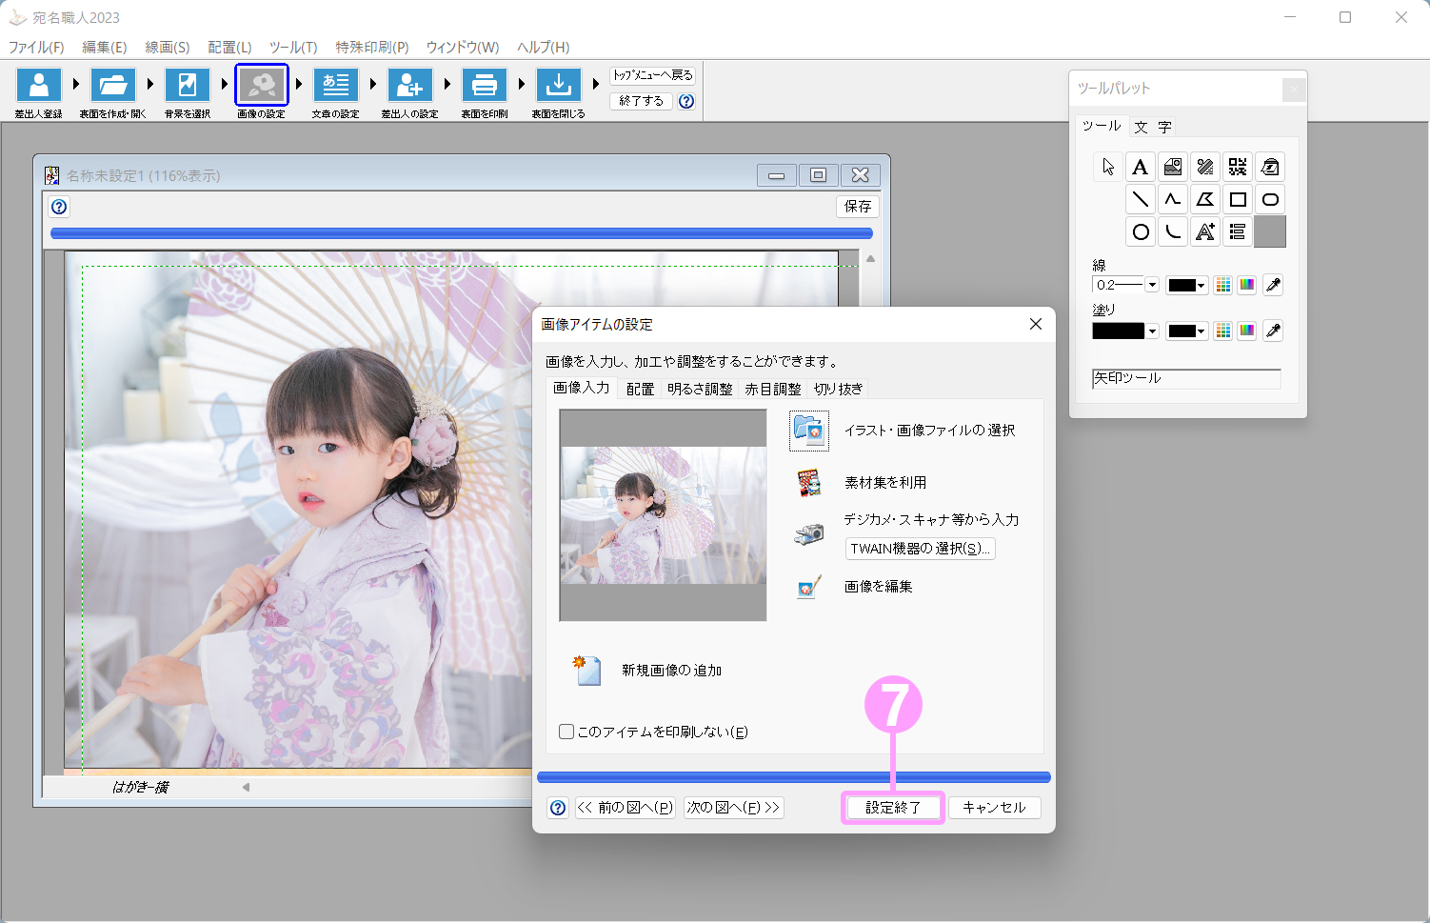
Task: Switch to the 文字 palette tab
Action: pos(1152,127)
